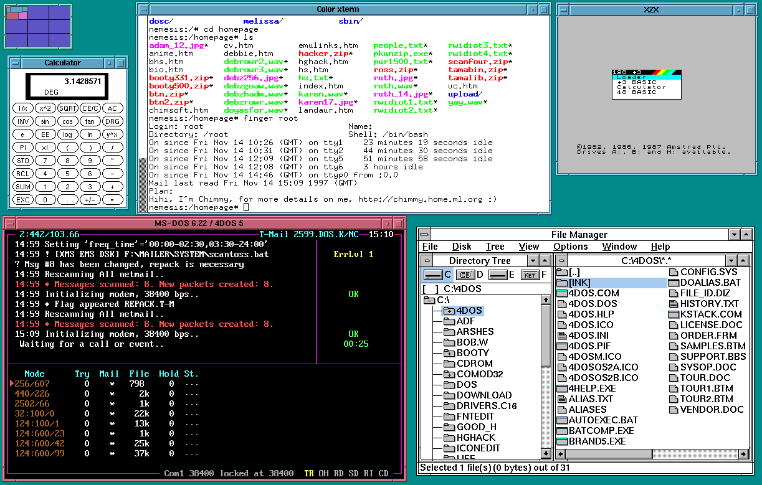Click the [..] parent folder icon
Image resolution: width=762 pixels, height=485 pixels.
pyautogui.click(x=561, y=272)
